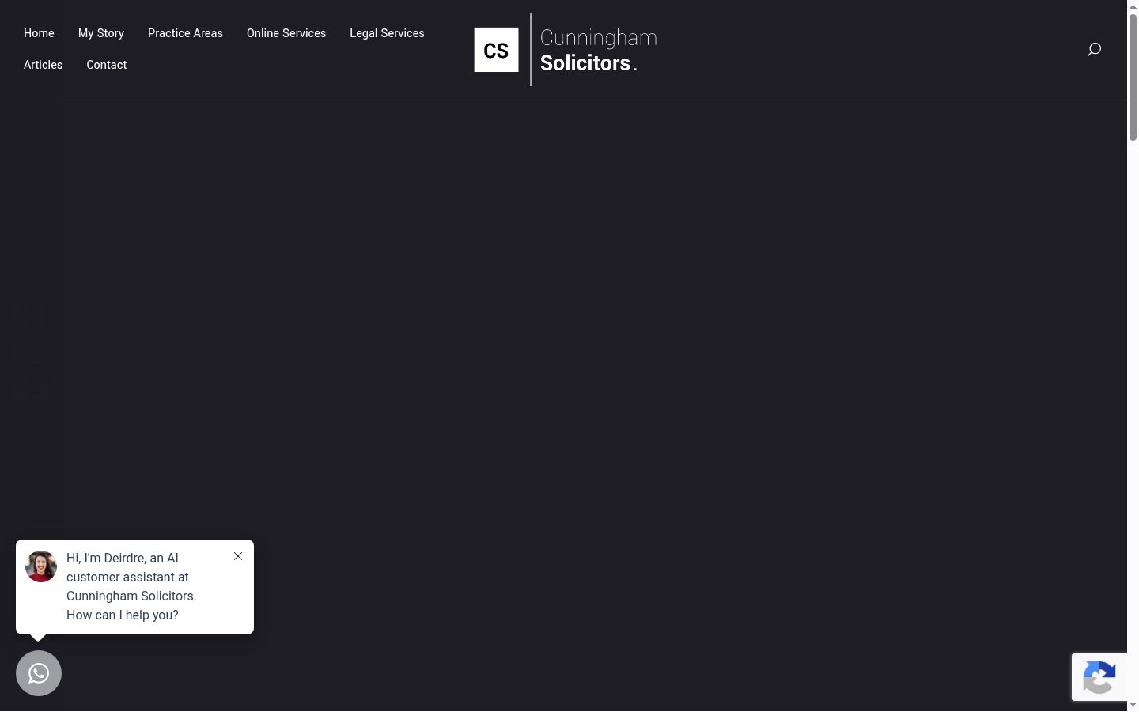
Task: Open the My Story page
Action: (x=101, y=33)
